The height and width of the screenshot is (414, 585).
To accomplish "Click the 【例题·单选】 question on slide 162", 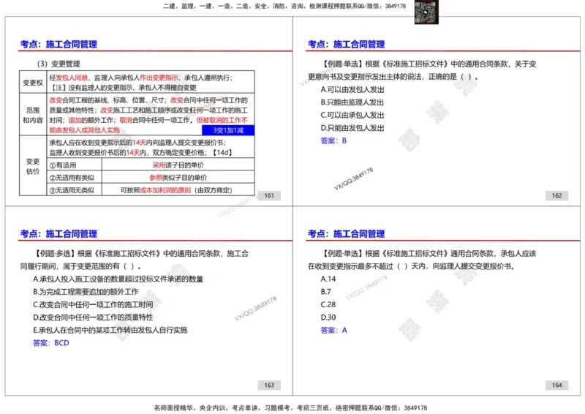I will (423, 70).
